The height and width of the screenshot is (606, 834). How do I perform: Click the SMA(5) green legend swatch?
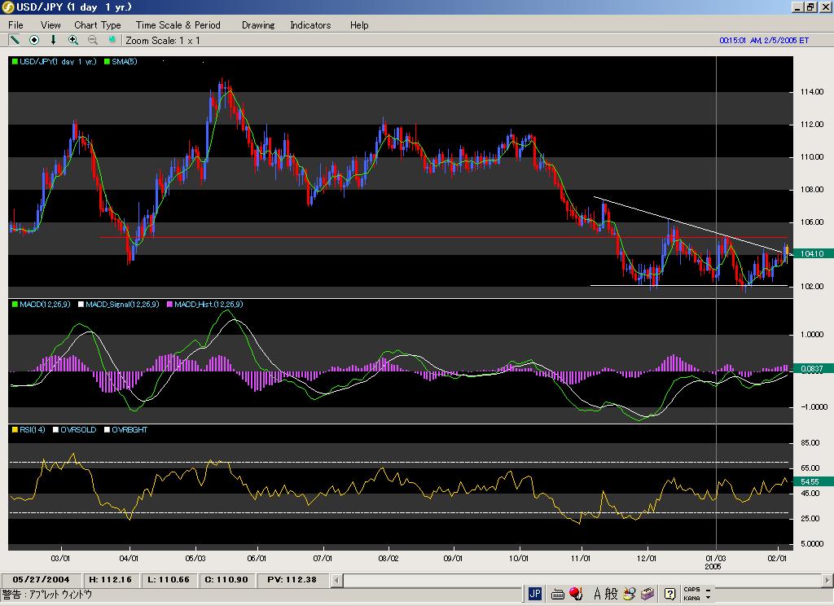pos(107,62)
